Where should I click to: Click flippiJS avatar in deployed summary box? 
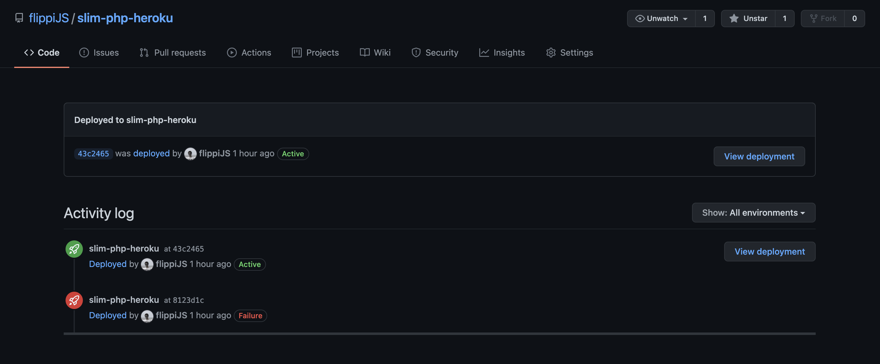point(190,154)
